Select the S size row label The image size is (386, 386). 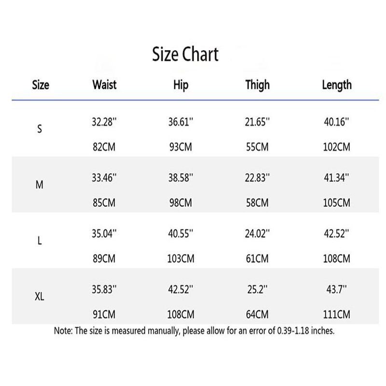[x=40, y=130]
